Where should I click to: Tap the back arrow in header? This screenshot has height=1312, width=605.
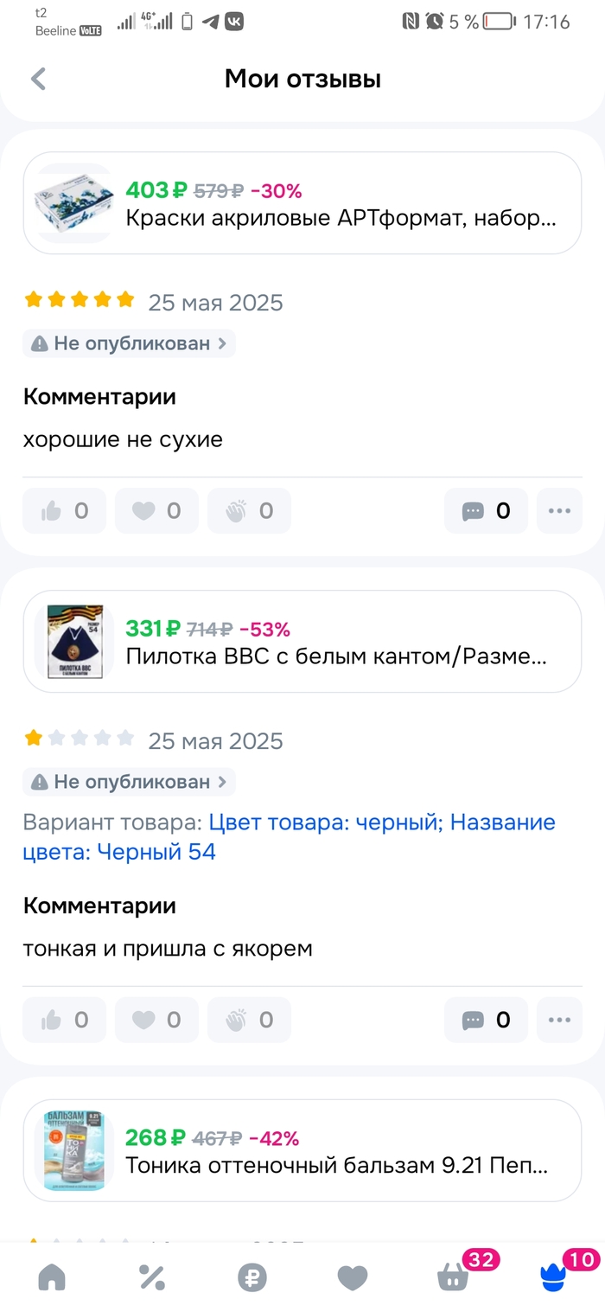38,80
